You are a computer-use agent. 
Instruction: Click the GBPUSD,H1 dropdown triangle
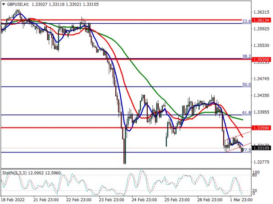(x=4, y=5)
